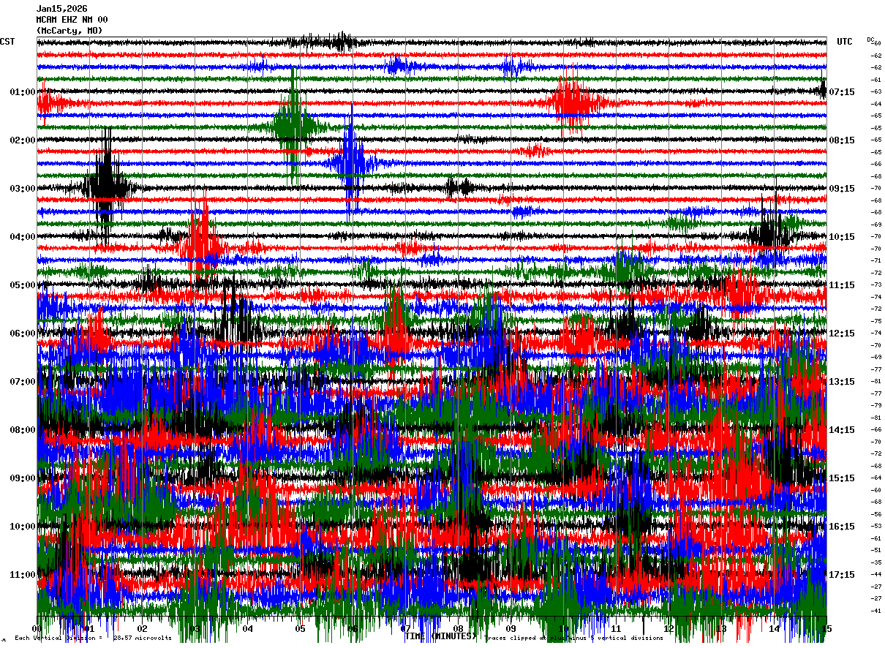
Task: Click the -41 DC offset value
Action: [876, 611]
